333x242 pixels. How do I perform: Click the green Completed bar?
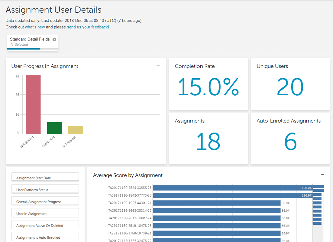pyautogui.click(x=54, y=128)
